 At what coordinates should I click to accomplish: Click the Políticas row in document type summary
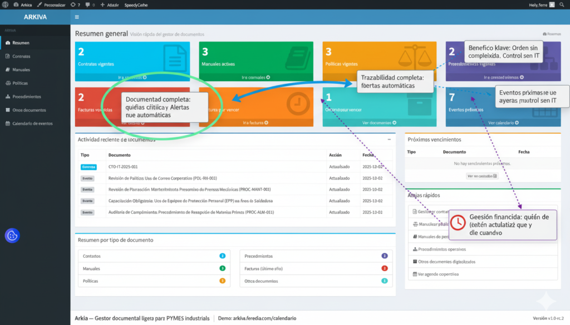pos(154,281)
